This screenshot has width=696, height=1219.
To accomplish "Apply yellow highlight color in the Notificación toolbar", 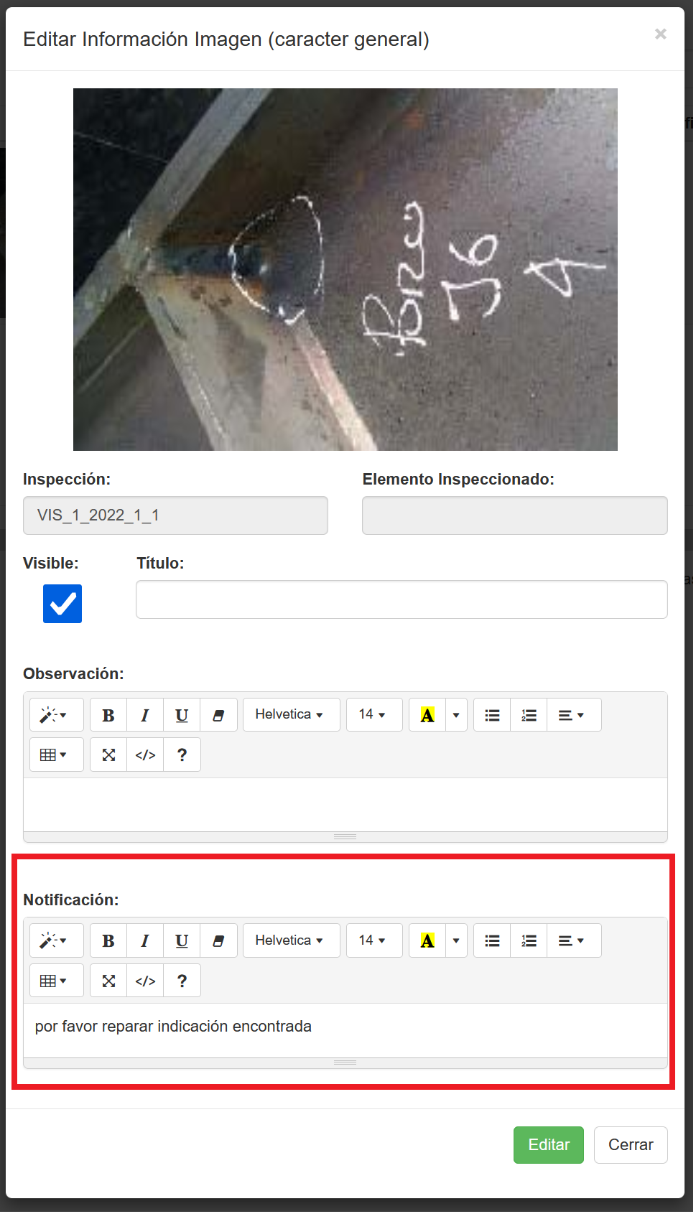I will 427,941.
